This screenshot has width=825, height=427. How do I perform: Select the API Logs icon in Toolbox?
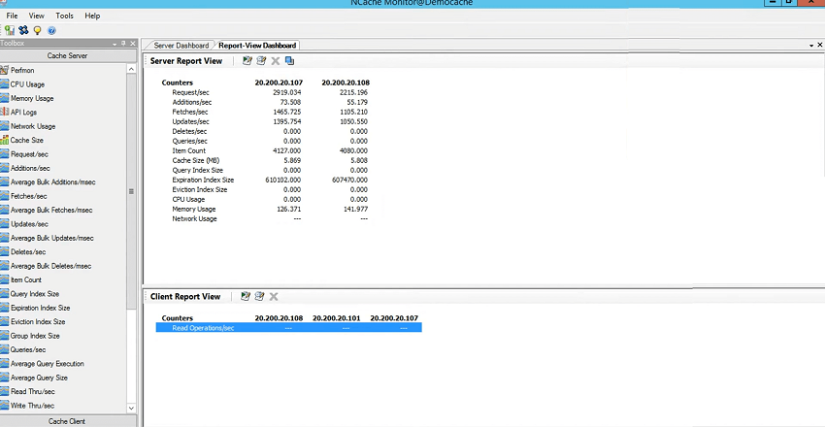[x=4, y=112]
